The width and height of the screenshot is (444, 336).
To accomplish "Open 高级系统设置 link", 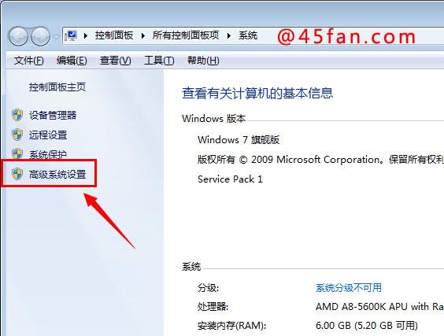I will (57, 175).
